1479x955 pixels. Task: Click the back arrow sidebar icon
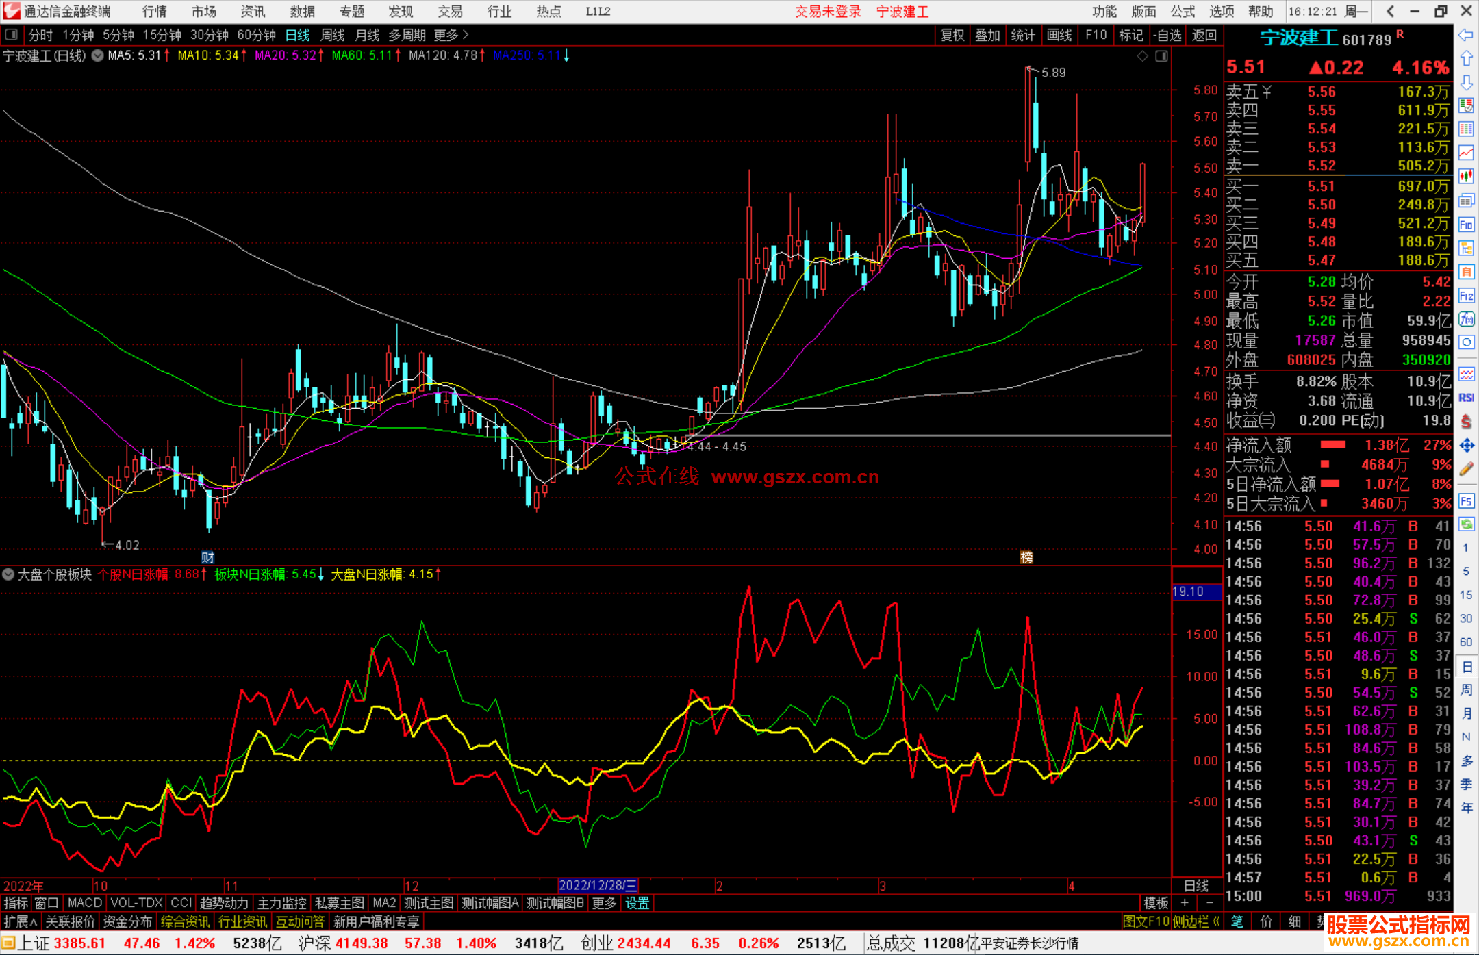tap(1466, 35)
